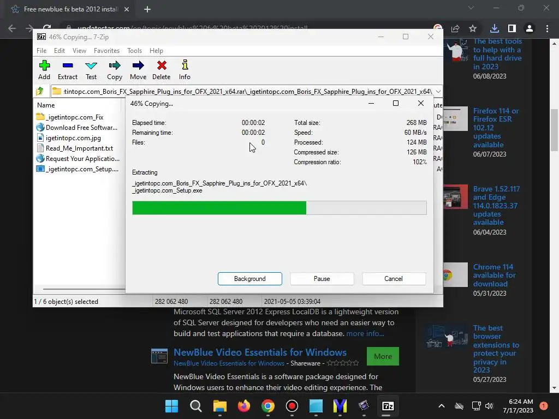Click the green extraction progress bar
This screenshot has height=419, width=559.
(279, 208)
